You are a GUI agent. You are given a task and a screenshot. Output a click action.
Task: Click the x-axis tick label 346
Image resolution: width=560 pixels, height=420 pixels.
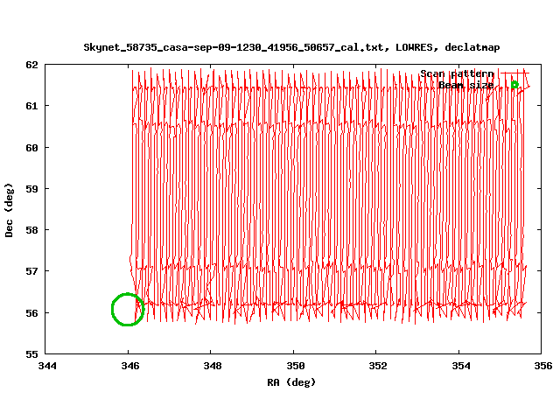[130, 366]
